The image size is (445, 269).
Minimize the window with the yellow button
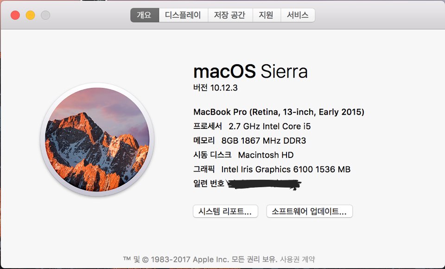30,15
